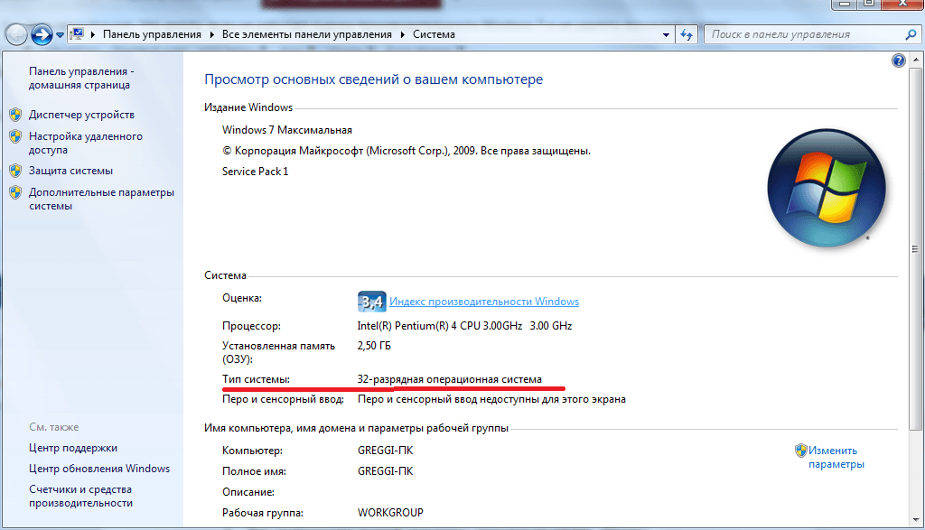Click shield icon beside "Изменить параметры"
This screenshot has width=925, height=530.
pyautogui.click(x=800, y=451)
